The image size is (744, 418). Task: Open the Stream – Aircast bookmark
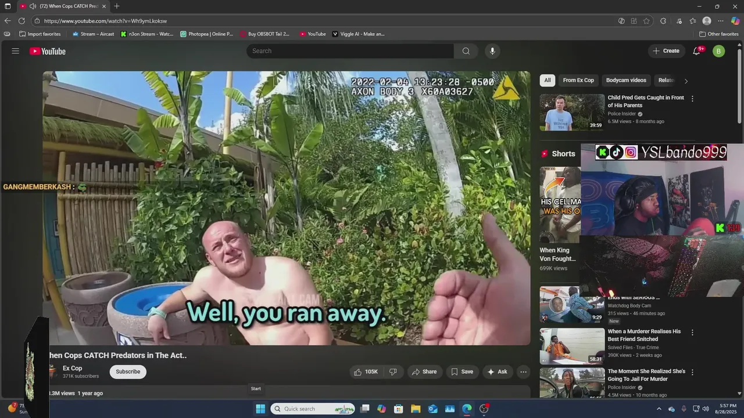[x=93, y=34]
